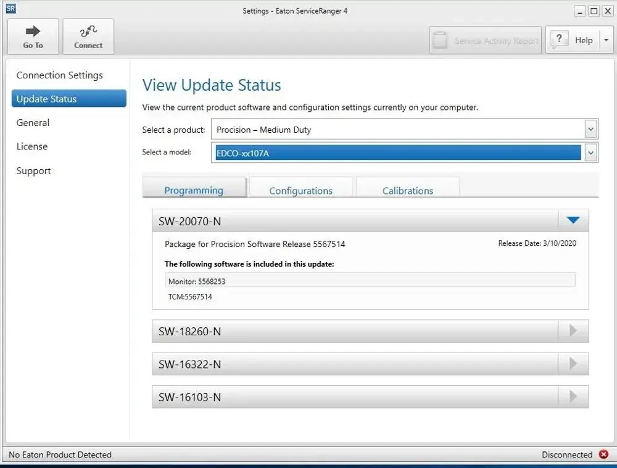Click the Service Activity Report clipboard icon
The height and width of the screenshot is (468, 617).
(x=440, y=40)
